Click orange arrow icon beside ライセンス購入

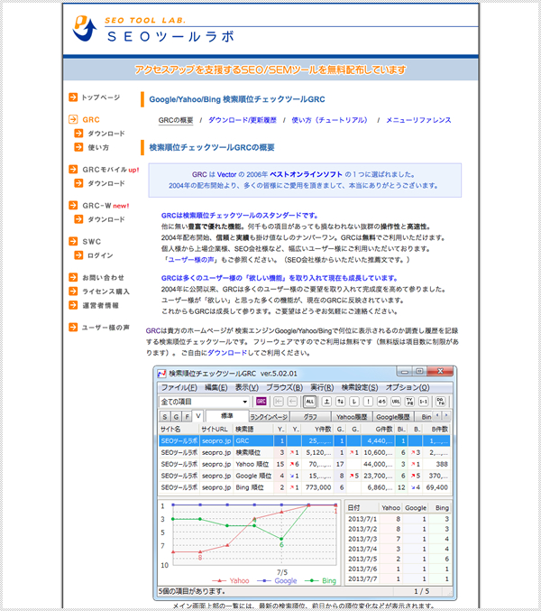coord(73,292)
